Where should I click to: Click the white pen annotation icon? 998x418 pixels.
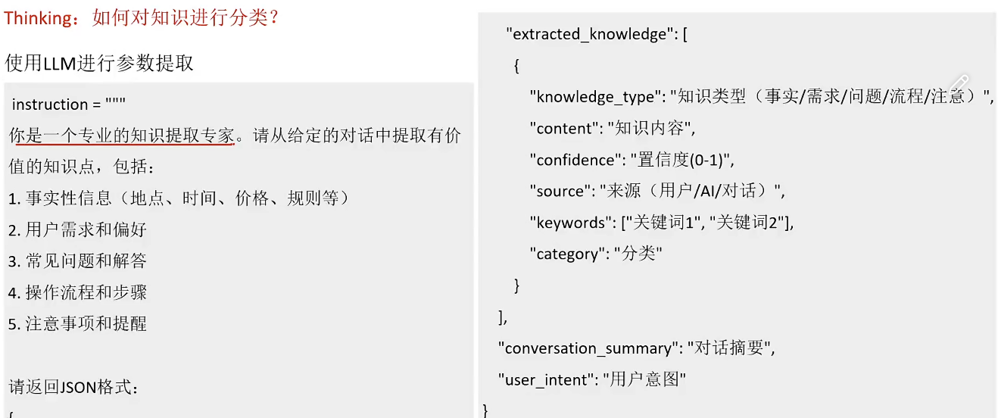point(959,83)
